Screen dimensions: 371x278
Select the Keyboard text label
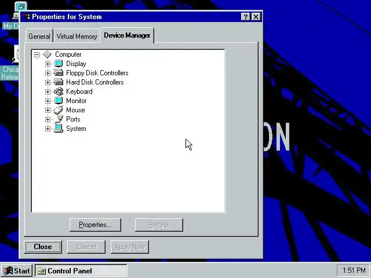[79, 92]
